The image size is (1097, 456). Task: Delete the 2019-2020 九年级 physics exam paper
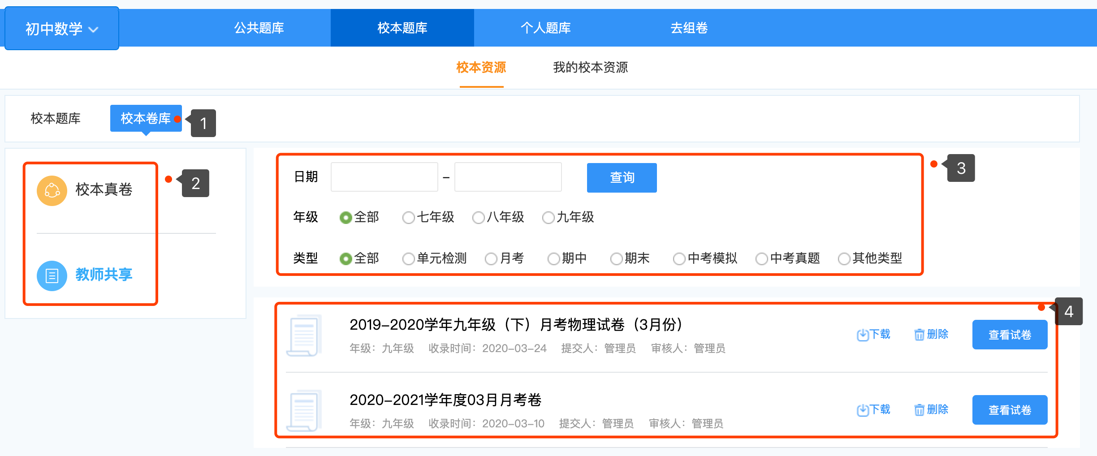tap(931, 334)
